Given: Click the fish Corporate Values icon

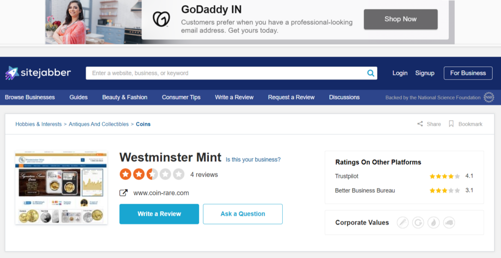Looking at the screenshot, I should (x=449, y=222).
